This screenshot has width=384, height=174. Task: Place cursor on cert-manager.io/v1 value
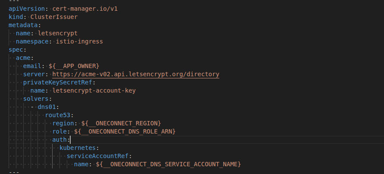pyautogui.click(x=81, y=9)
